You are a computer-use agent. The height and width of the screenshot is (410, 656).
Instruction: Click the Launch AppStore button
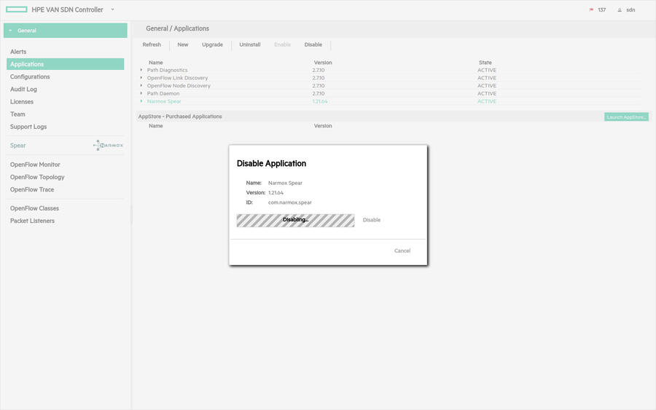click(x=625, y=117)
